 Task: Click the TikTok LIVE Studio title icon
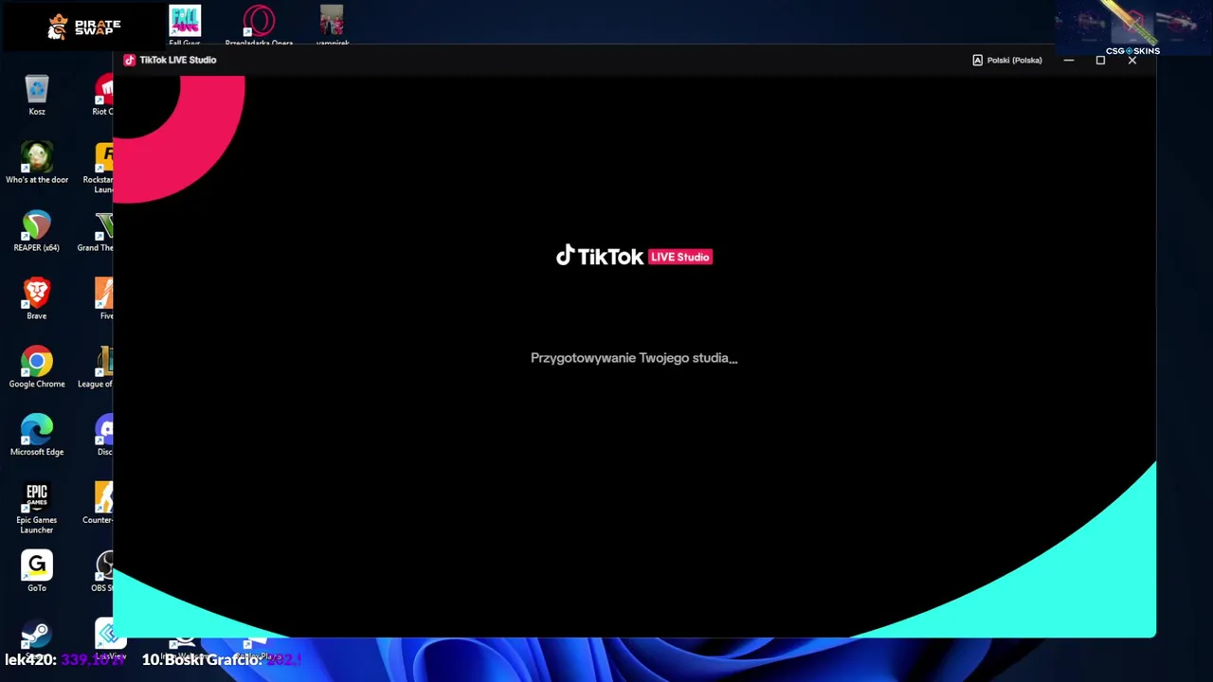(x=130, y=60)
